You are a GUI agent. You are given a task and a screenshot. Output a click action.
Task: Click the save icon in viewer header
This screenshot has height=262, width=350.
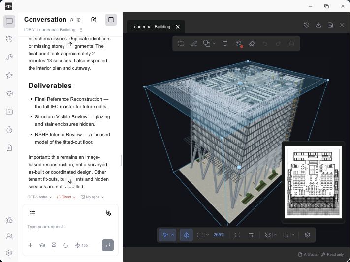(330, 25)
